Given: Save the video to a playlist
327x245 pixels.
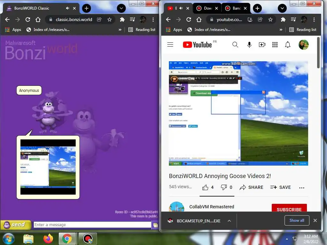Looking at the screenshot, I should (280, 188).
